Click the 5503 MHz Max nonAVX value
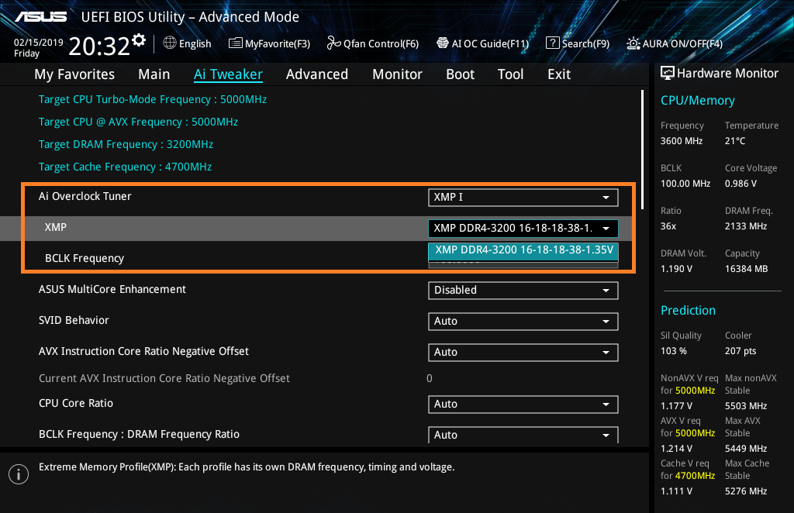This screenshot has height=513, width=794. (x=745, y=406)
